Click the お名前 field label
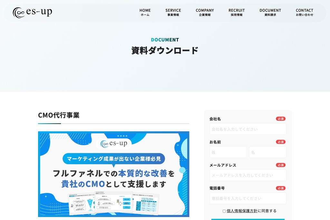The height and width of the screenshot is (220, 330). point(215,142)
